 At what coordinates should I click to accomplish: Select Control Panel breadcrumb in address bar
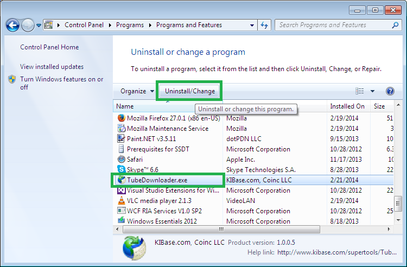(x=84, y=25)
